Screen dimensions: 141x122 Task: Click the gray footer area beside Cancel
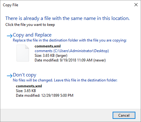click(x=56, y=115)
